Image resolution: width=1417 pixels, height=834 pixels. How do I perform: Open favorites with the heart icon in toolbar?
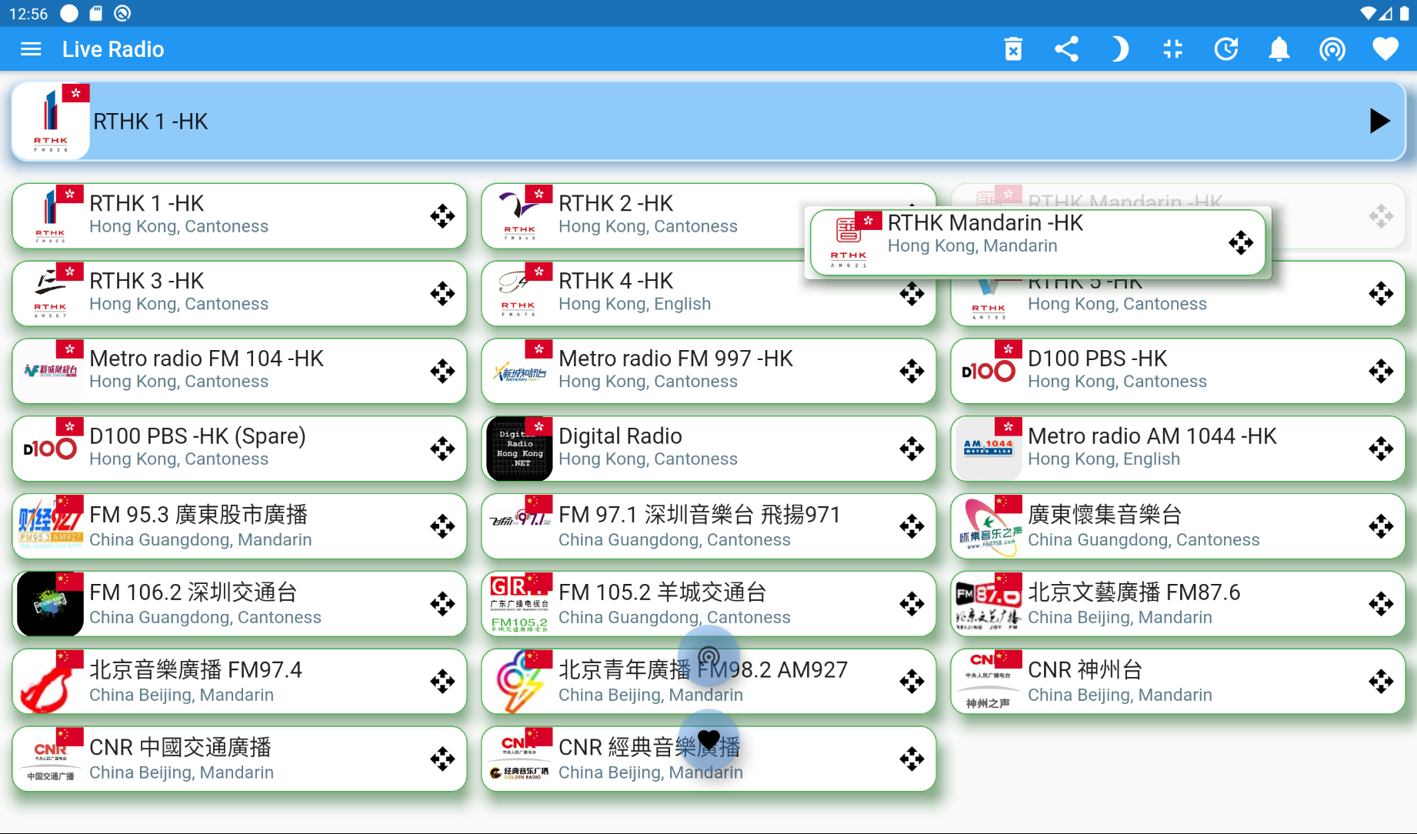tap(1385, 49)
